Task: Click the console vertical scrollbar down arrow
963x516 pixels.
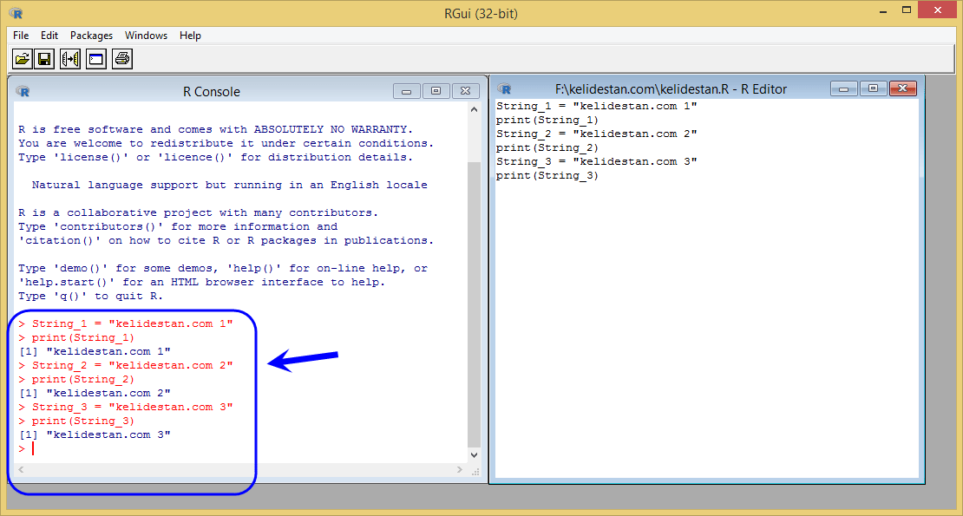Action: pos(475,454)
